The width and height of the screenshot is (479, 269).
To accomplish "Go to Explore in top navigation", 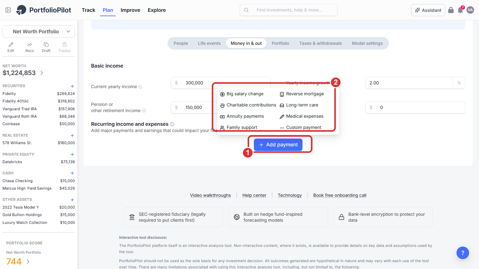I will pyautogui.click(x=157, y=10).
